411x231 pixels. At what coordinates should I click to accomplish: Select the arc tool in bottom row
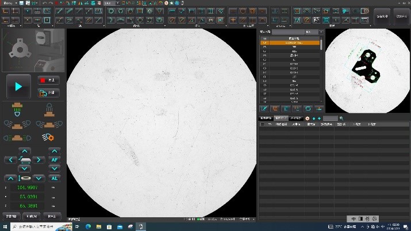[121, 20]
